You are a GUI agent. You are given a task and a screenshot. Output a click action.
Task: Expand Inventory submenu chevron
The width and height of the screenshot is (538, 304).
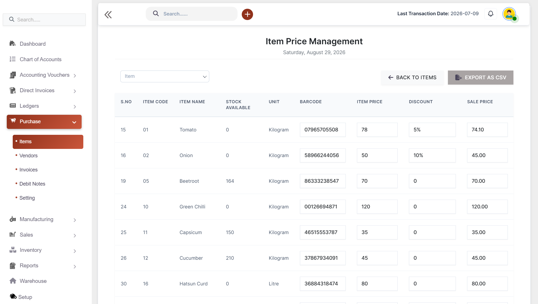point(75,251)
